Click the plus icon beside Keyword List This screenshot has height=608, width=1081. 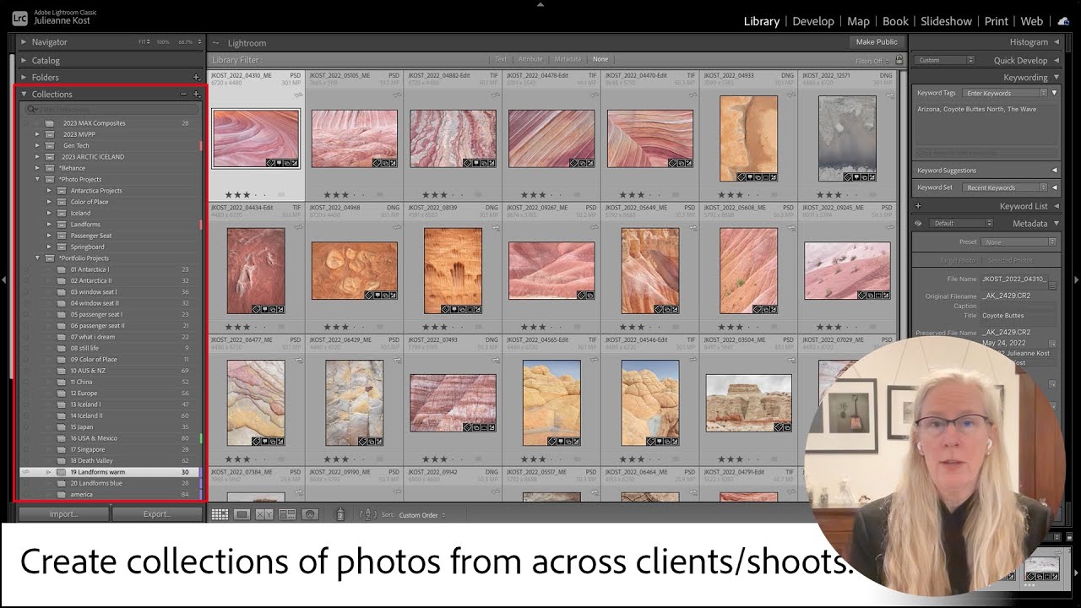[918, 206]
